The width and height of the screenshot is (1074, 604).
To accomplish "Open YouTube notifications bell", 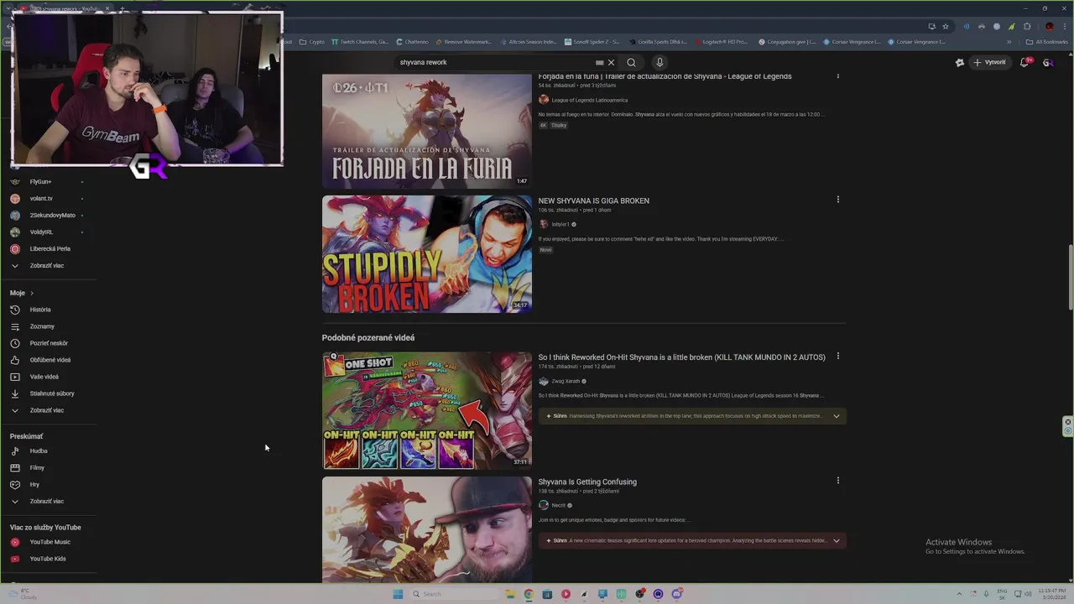I will tap(1024, 62).
